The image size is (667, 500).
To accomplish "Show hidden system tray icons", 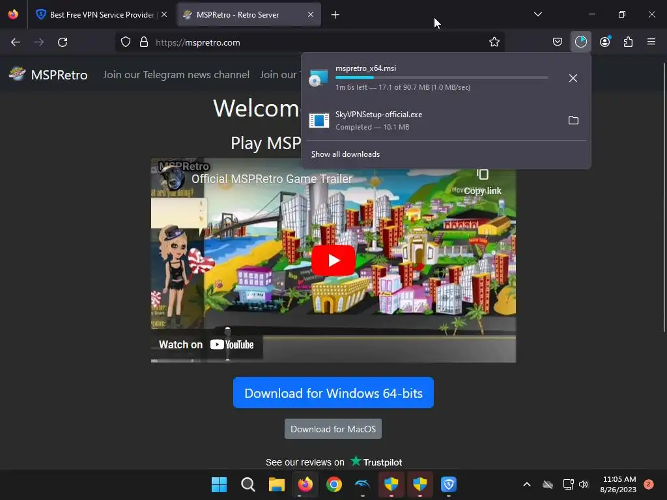I will (x=526, y=484).
